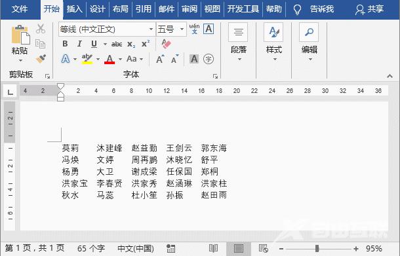The height and width of the screenshot is (256, 400).
Task: Click the Share person icon
Action: pos(360,10)
